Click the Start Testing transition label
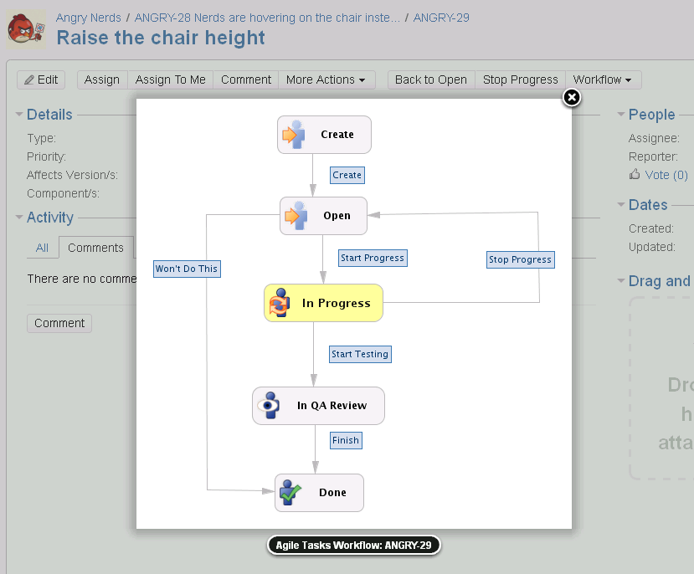Screen dimensions: 694x574 click(360, 354)
